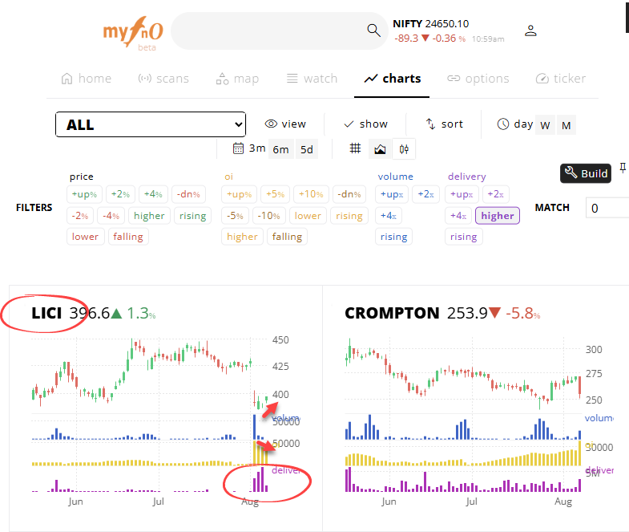Toggle oi falling filter
Image resolution: width=629 pixels, height=532 pixels.
[287, 237]
